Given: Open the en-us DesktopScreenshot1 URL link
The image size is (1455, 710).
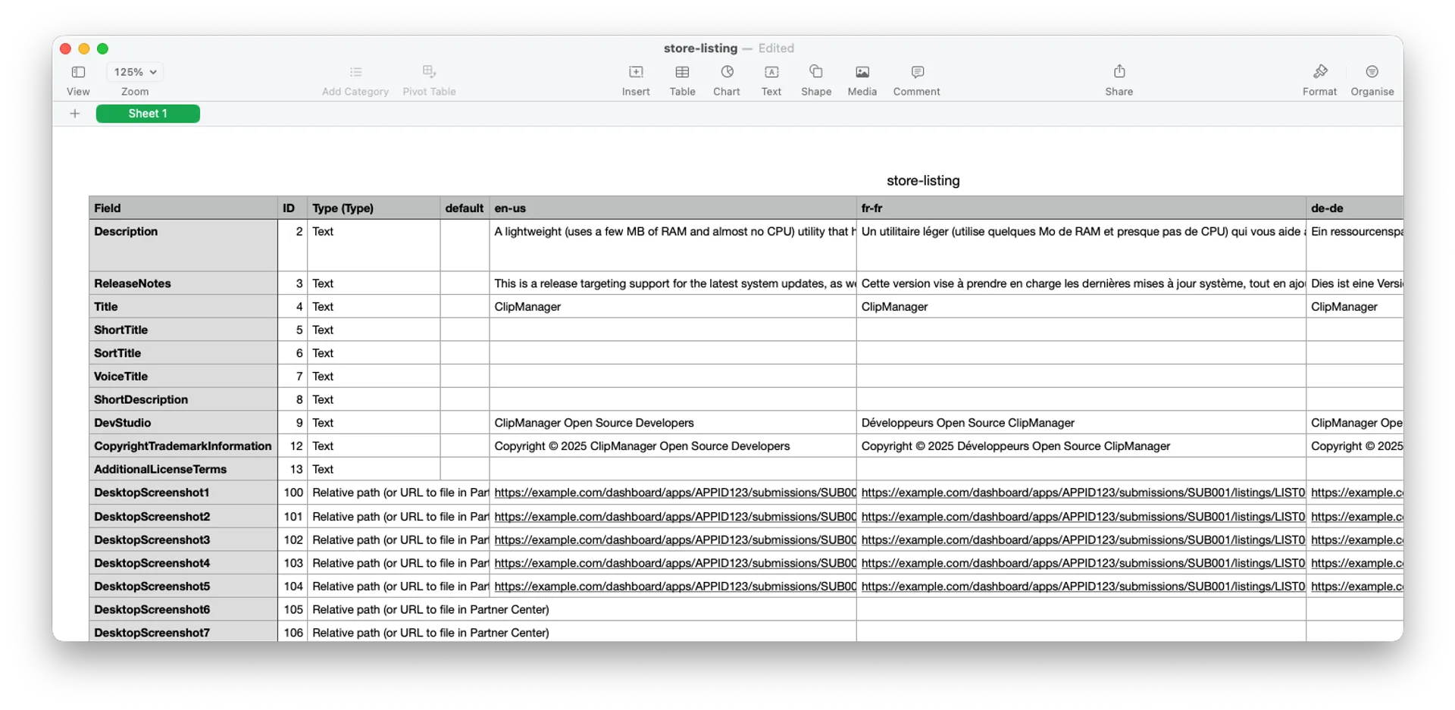Looking at the screenshot, I should (x=674, y=493).
